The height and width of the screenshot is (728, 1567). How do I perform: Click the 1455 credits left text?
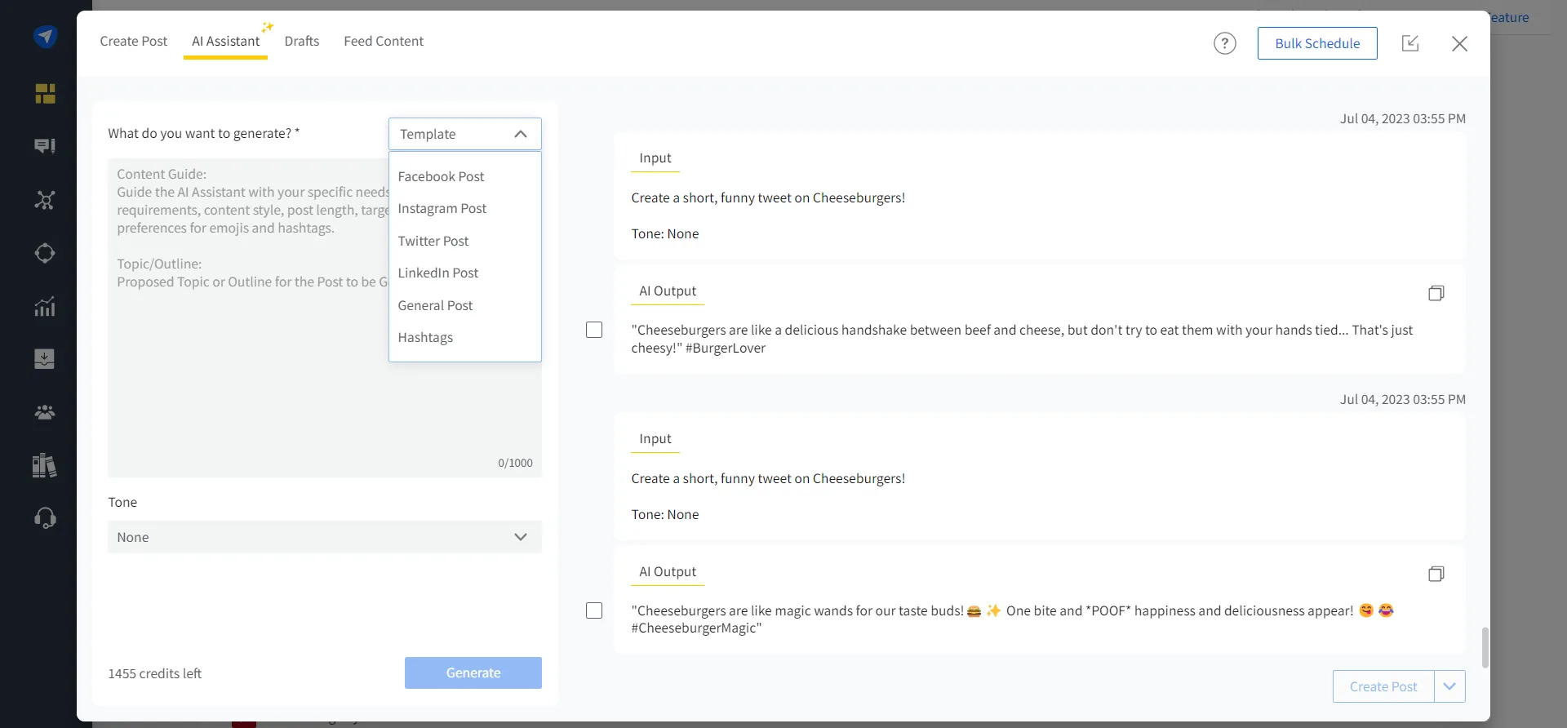(155, 673)
